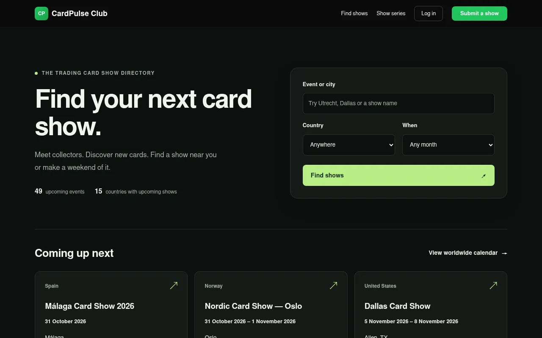Click the 49 upcoming events stat
The width and height of the screenshot is (542, 338).
tap(60, 191)
